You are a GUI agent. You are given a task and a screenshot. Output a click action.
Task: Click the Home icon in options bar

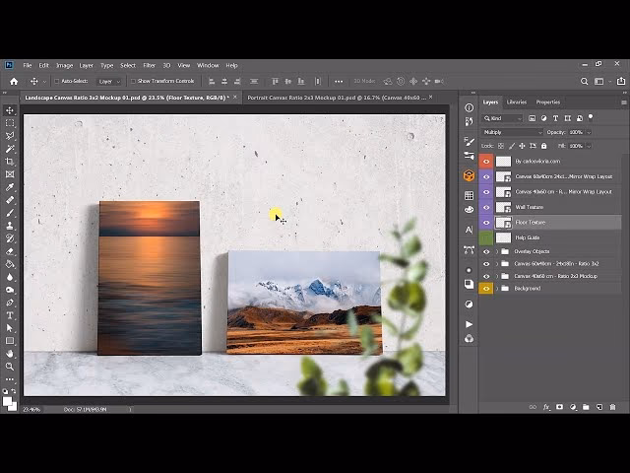coord(14,82)
